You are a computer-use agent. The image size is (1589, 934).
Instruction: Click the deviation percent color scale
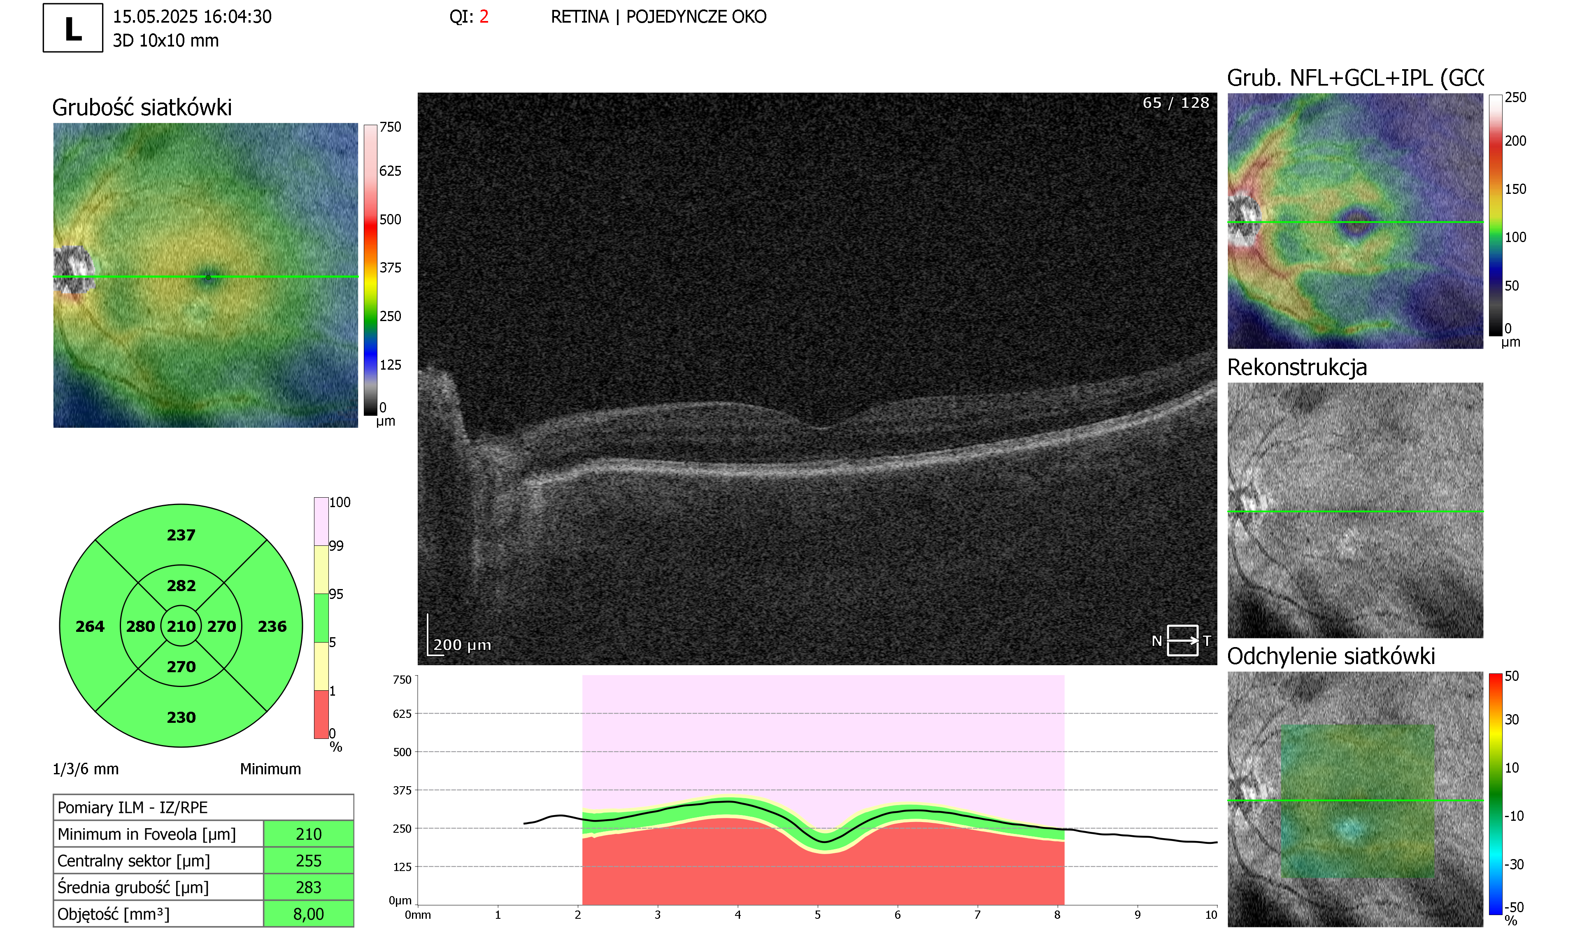coord(1495,794)
